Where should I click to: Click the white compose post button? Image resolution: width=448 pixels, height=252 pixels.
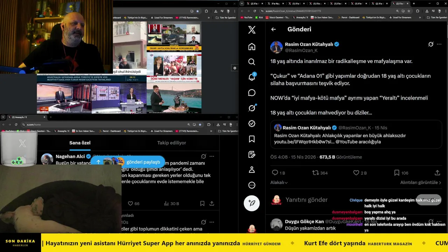tap(252, 203)
